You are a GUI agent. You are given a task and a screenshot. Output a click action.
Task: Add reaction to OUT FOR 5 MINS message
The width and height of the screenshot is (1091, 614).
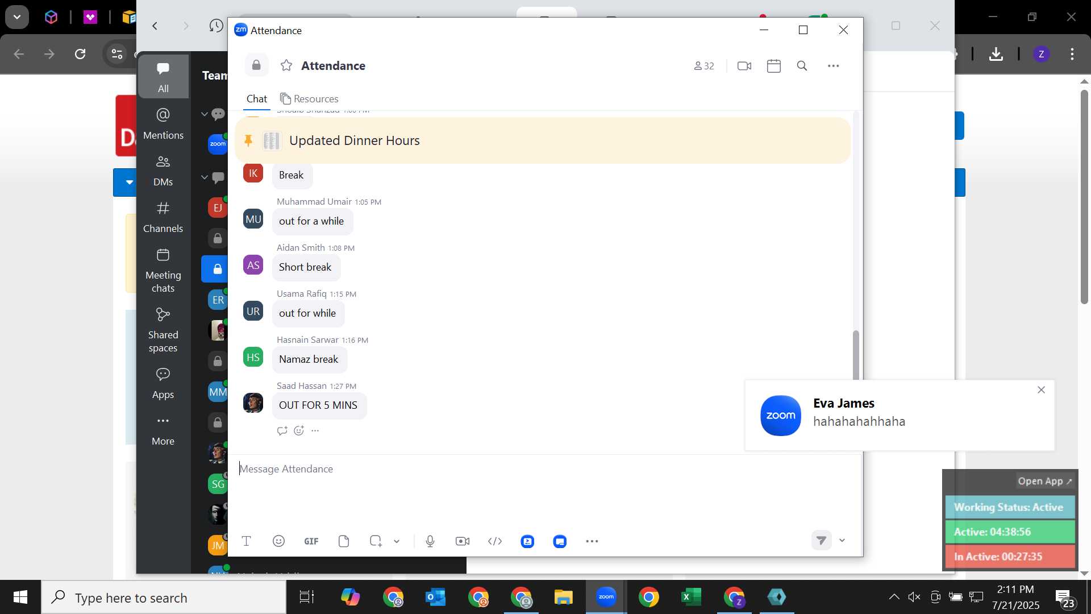click(x=299, y=431)
